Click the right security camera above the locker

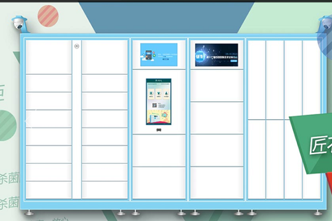pos(326,23)
